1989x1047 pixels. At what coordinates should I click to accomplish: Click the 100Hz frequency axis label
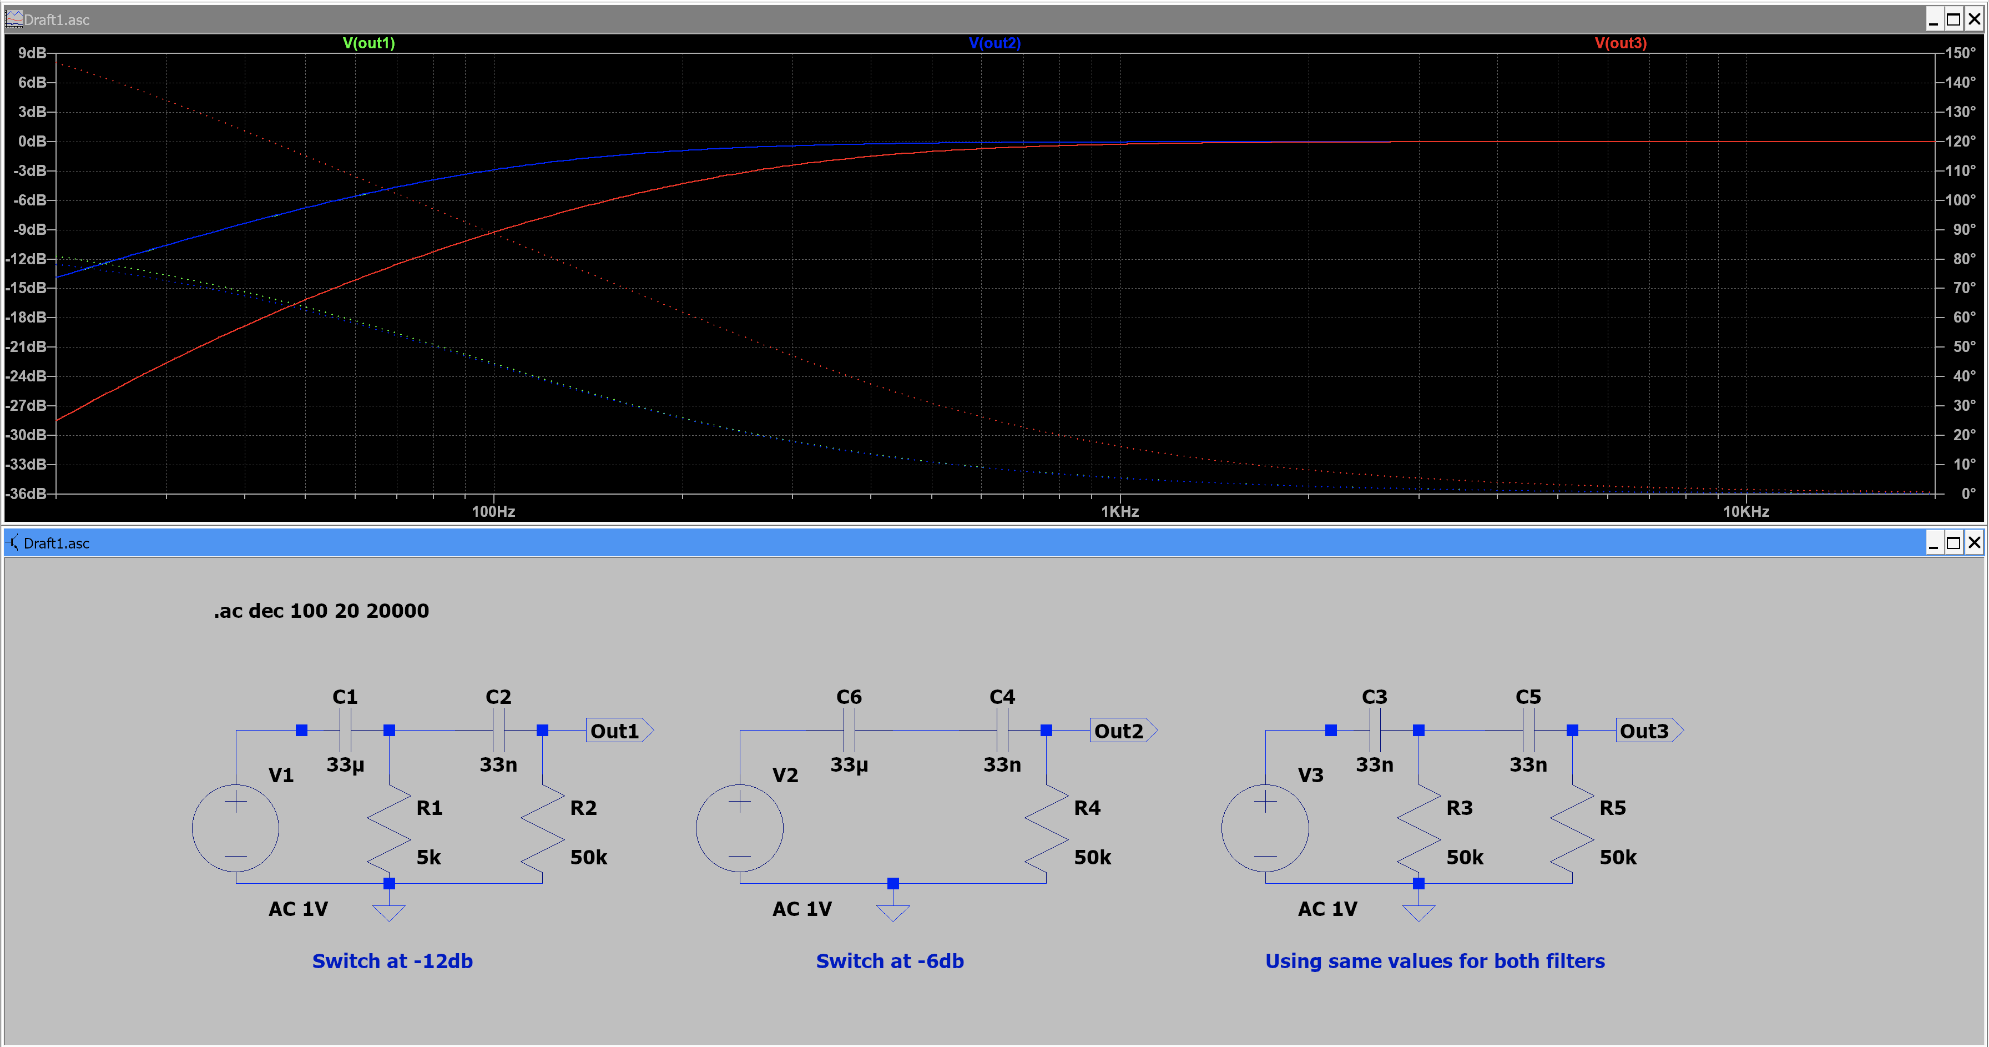tap(493, 512)
